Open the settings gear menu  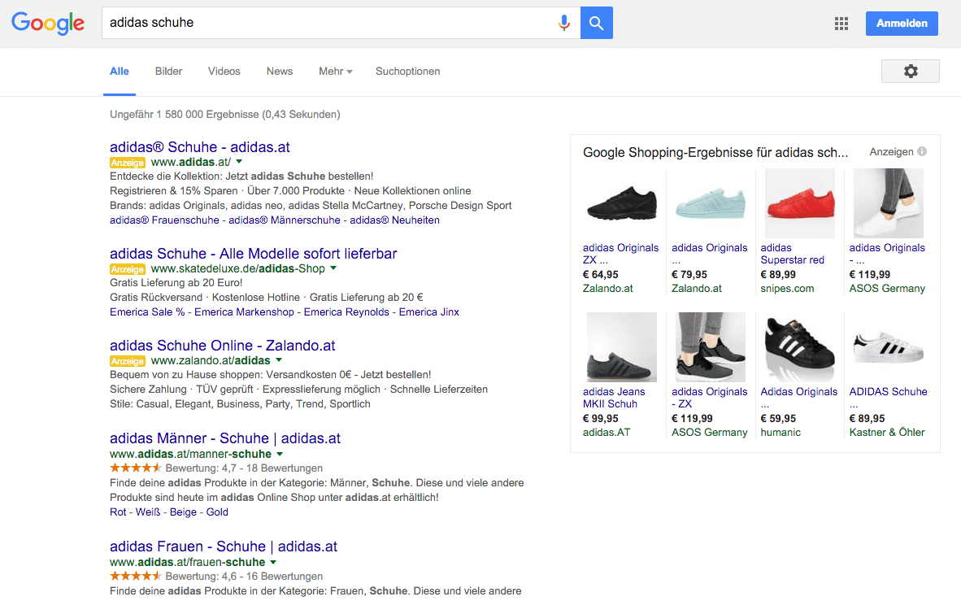pos(910,72)
